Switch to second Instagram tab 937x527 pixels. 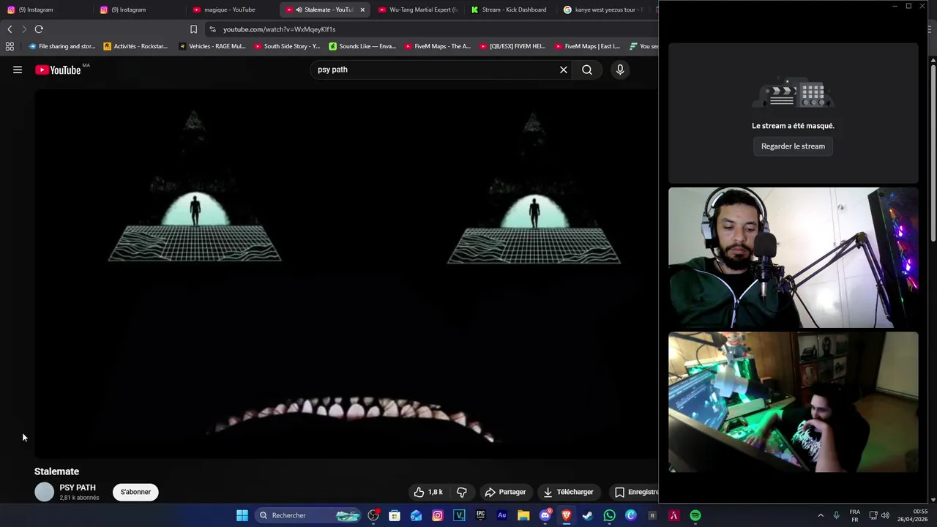pos(139,10)
